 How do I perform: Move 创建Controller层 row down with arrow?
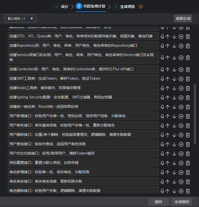tap(174, 70)
